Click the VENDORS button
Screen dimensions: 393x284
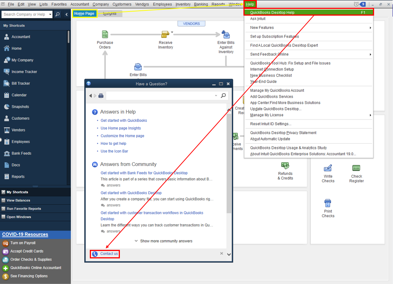tap(191, 23)
